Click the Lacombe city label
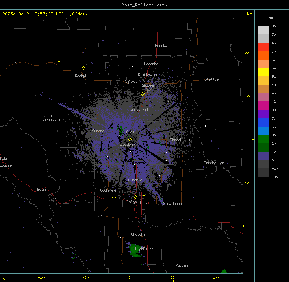The width and height of the screenshot is (289, 282). pyautogui.click(x=151, y=64)
